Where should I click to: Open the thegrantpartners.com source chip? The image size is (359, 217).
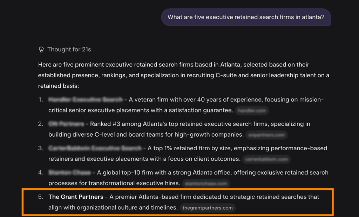(x=208, y=208)
